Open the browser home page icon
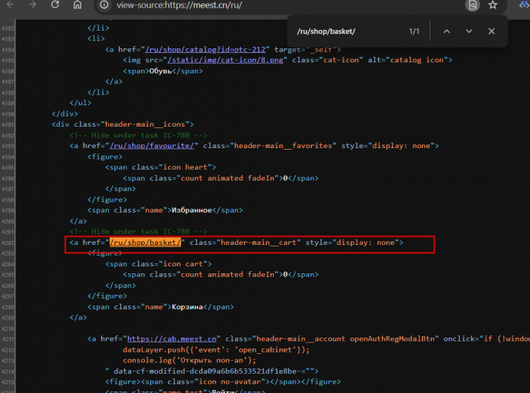This screenshot has width=530, height=393. (x=77, y=5)
